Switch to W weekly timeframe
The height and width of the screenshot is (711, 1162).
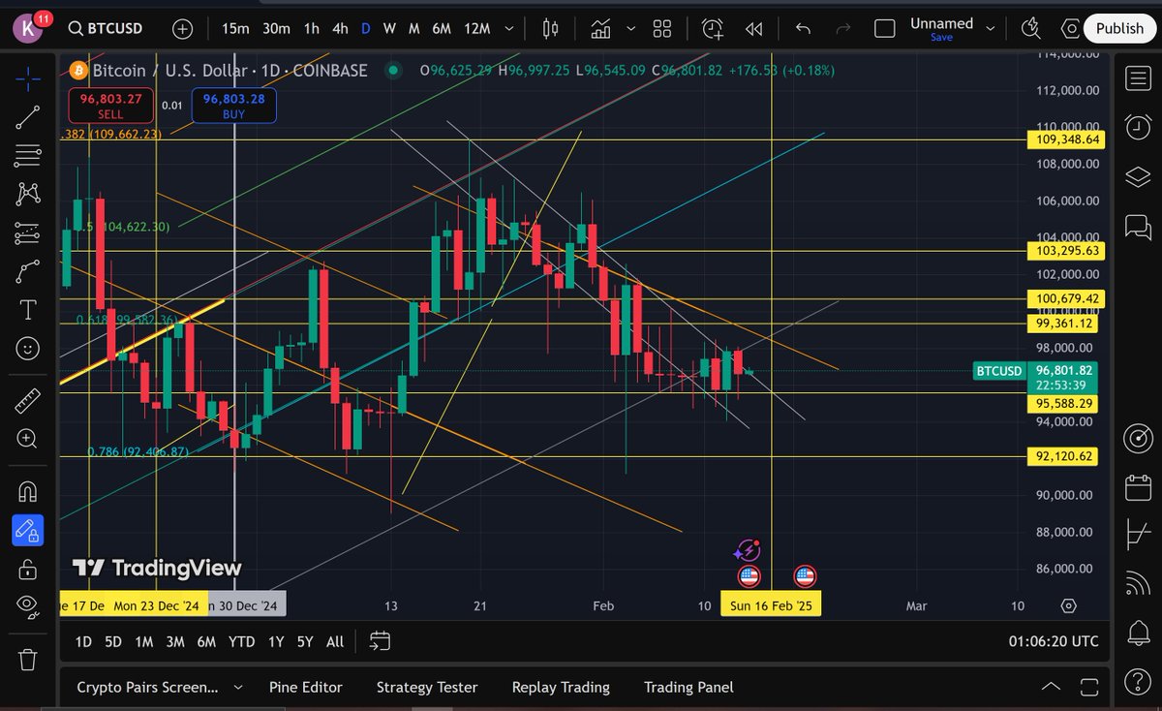(x=389, y=28)
